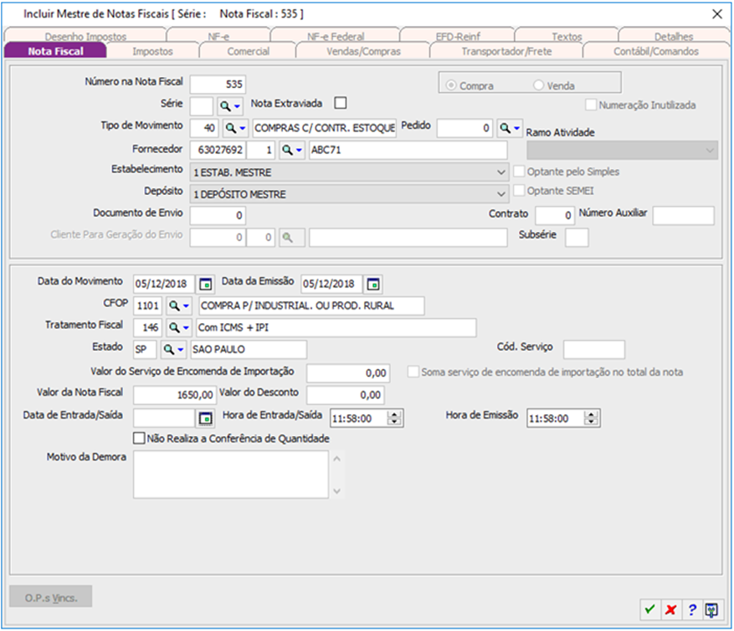The width and height of the screenshot is (734, 631).
Task: Expand the Depósito dropdown
Action: pyautogui.click(x=500, y=194)
